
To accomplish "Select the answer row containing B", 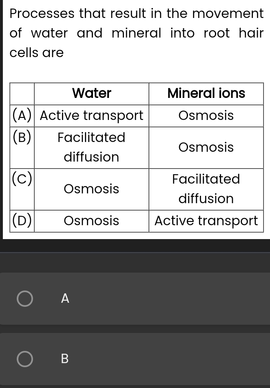I will coord(135,359).
